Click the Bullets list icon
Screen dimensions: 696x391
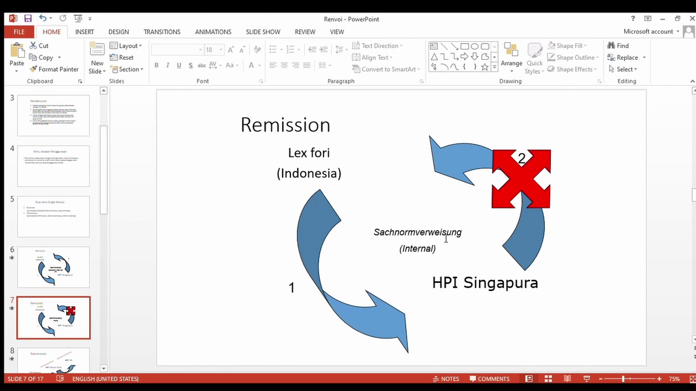274,49
